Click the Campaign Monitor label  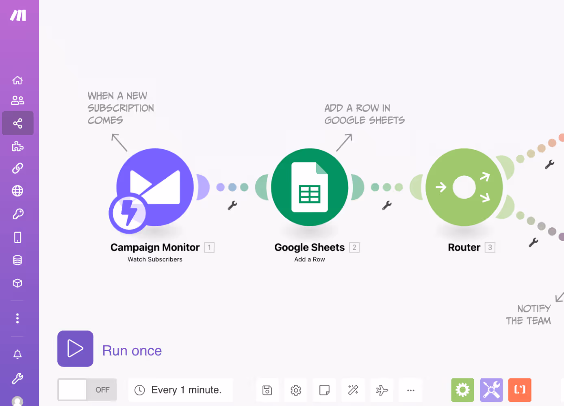tap(155, 247)
